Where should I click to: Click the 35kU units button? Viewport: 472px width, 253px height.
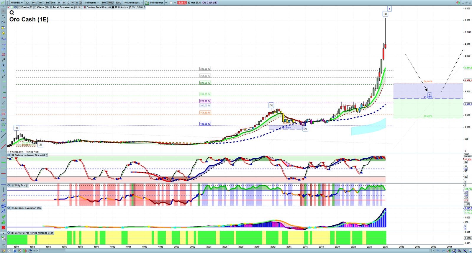pos(118,3)
